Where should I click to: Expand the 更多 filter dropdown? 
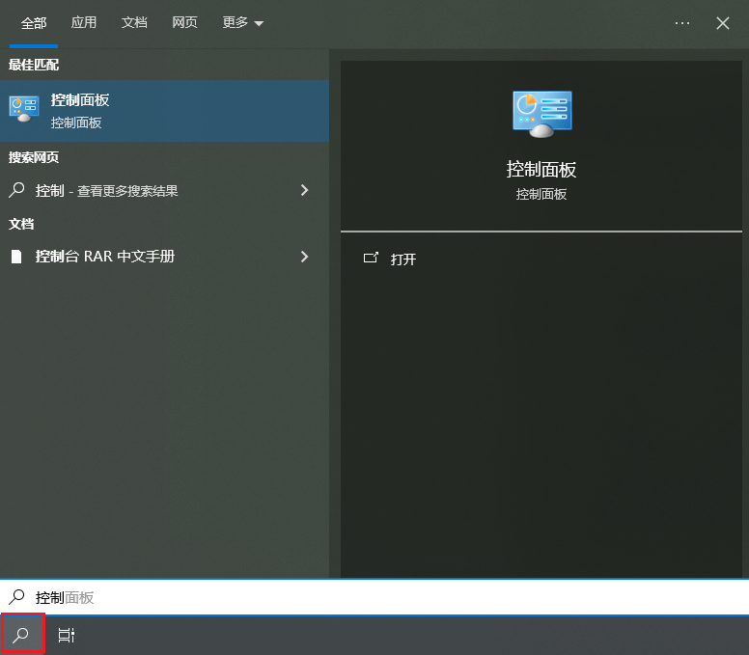coord(242,23)
